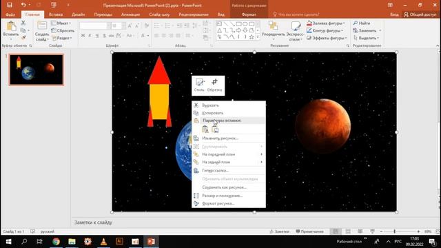441x248 pixels.
Task: Choose Гиперссылка in context menu
Action: (x=229, y=170)
